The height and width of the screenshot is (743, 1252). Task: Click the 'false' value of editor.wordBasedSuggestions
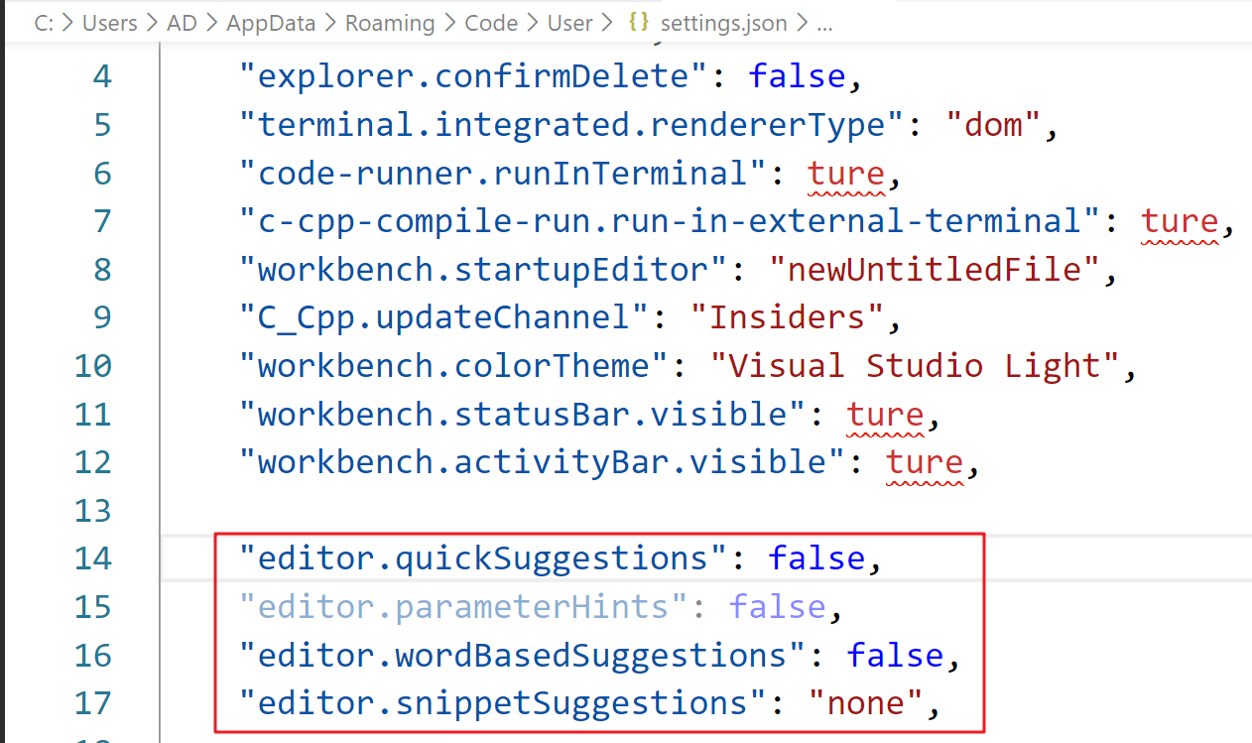[x=895, y=655]
